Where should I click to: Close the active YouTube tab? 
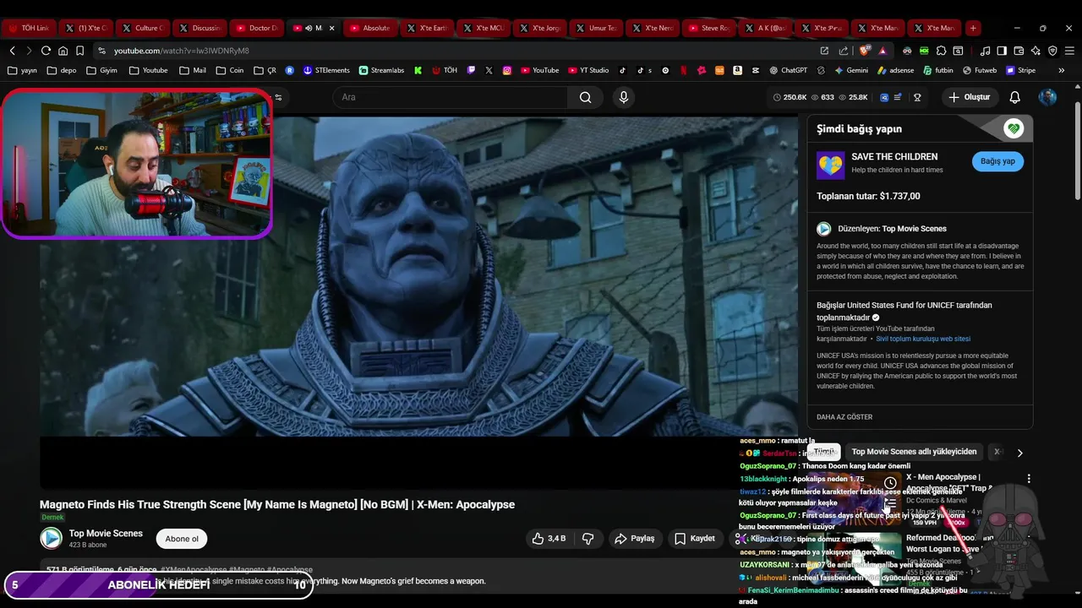point(331,28)
